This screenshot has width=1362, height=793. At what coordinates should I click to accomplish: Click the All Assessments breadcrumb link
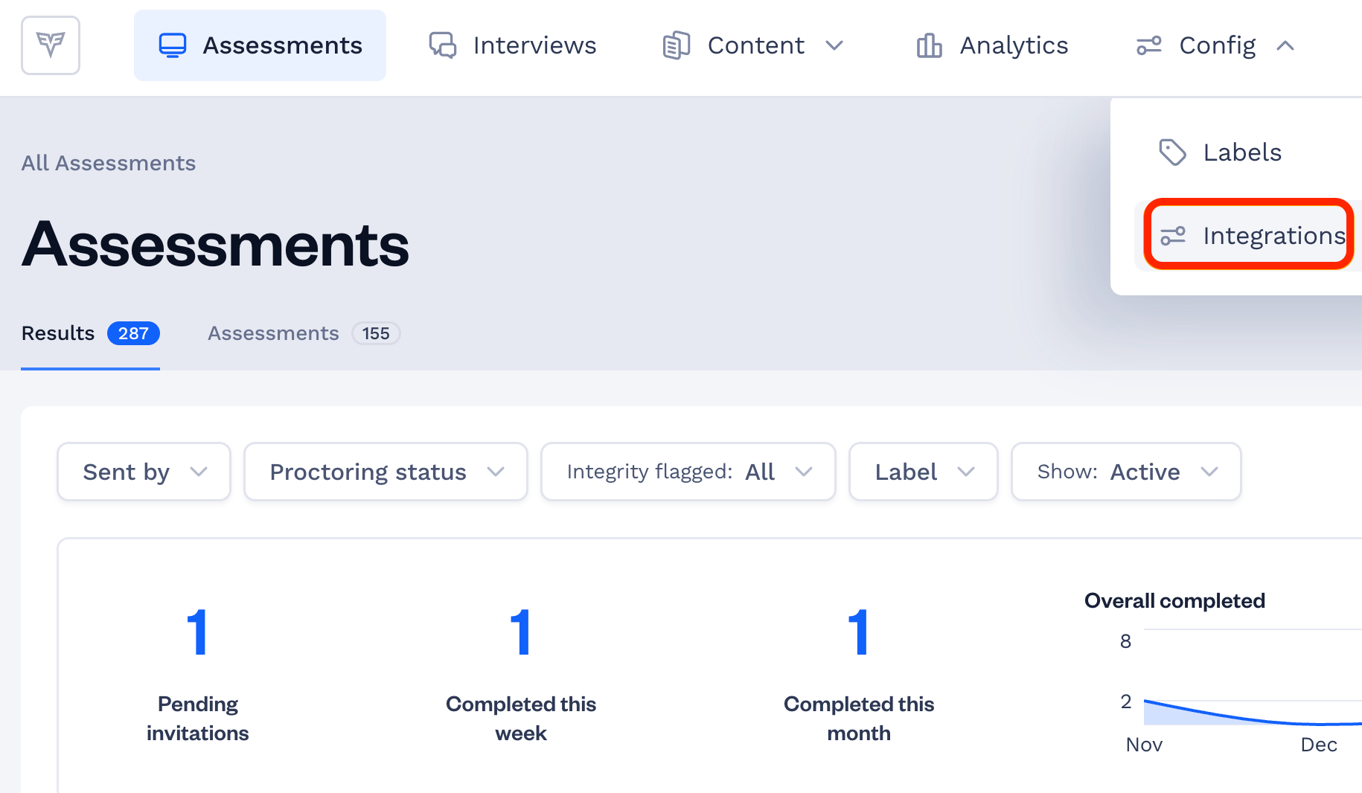[109, 163]
